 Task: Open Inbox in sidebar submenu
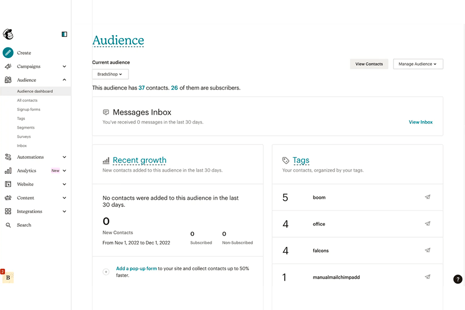point(22,146)
